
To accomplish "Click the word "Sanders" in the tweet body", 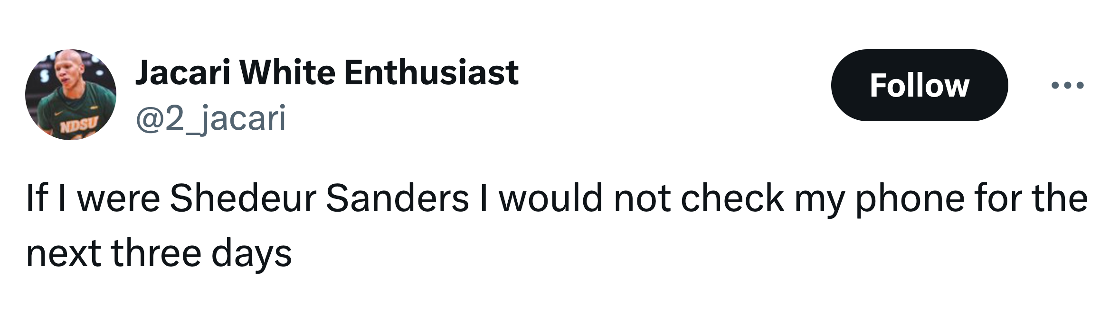I will click(x=398, y=198).
